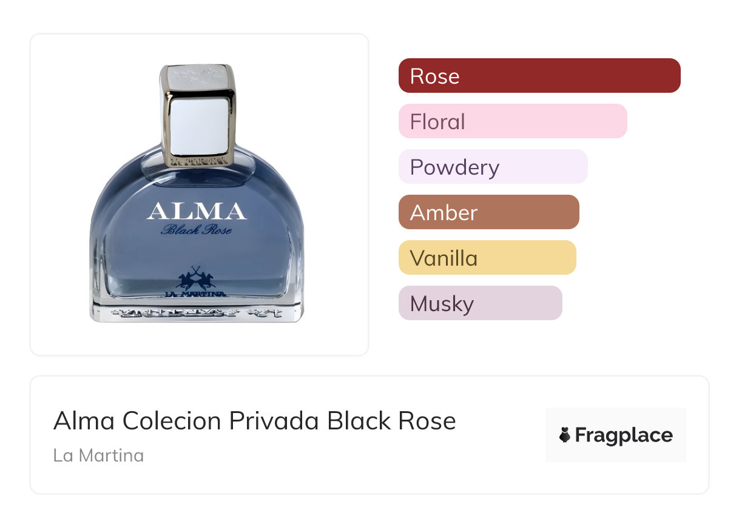Click the Fragplace wordmark text

click(x=624, y=435)
